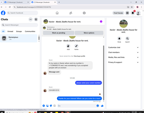
Task: Click the chat header title Xavier
Action: click(65, 22)
